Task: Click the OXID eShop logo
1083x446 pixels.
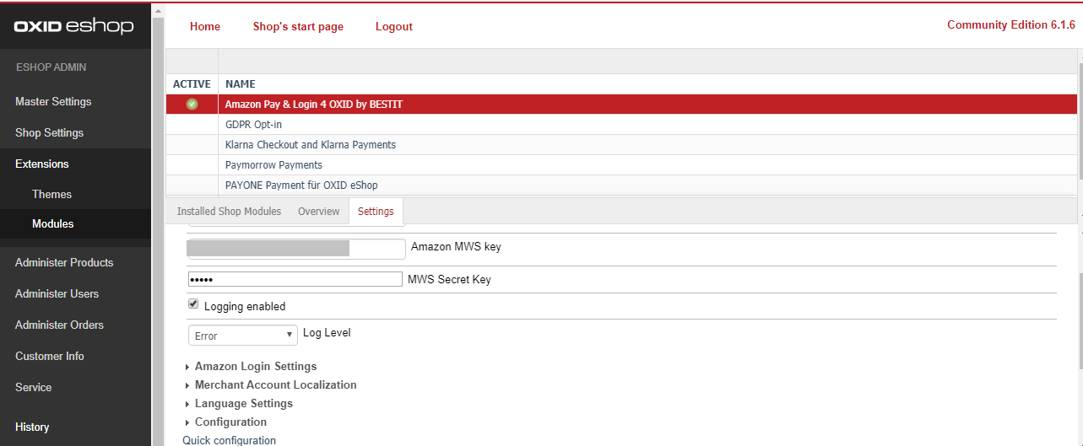Action: point(74,26)
